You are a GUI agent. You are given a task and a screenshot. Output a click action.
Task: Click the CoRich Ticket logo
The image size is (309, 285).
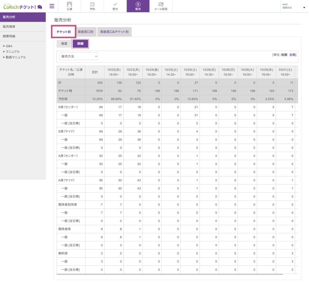tap(23, 6)
